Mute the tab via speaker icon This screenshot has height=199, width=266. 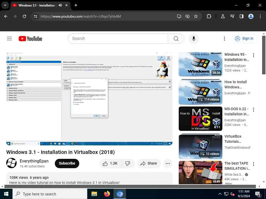(60, 5)
